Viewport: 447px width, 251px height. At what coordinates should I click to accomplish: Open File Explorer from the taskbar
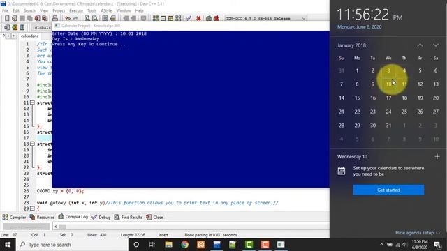click(x=168, y=245)
